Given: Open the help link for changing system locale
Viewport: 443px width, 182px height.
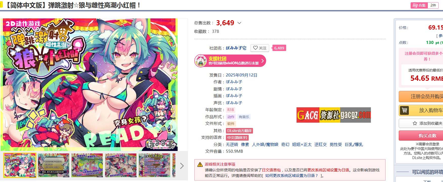Looking at the screenshot, I should [291, 176].
